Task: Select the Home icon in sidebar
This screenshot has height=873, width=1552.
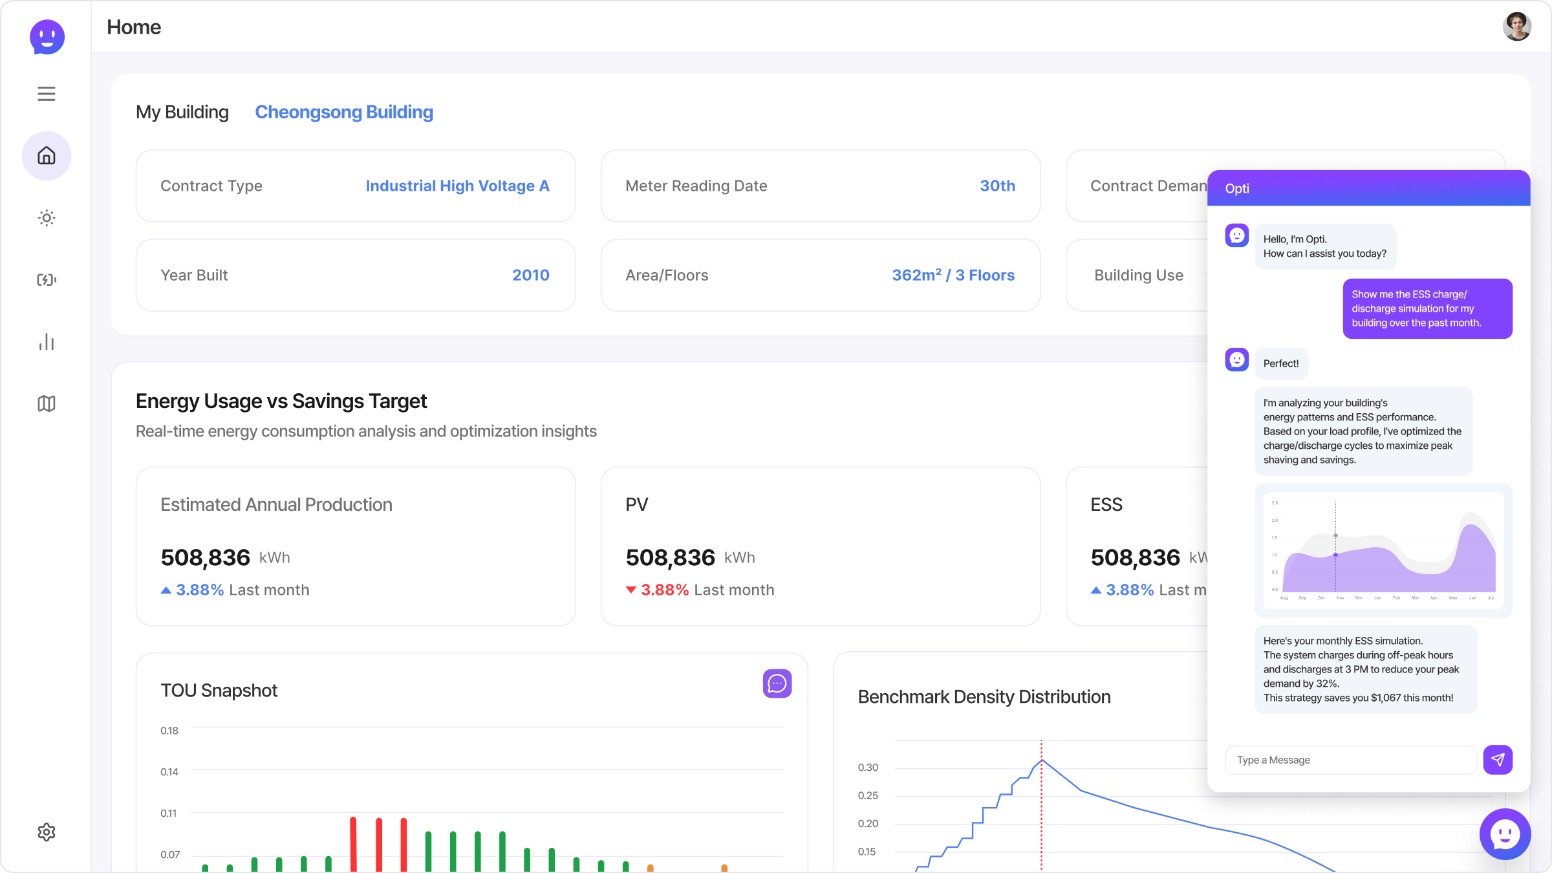Action: pyautogui.click(x=47, y=156)
